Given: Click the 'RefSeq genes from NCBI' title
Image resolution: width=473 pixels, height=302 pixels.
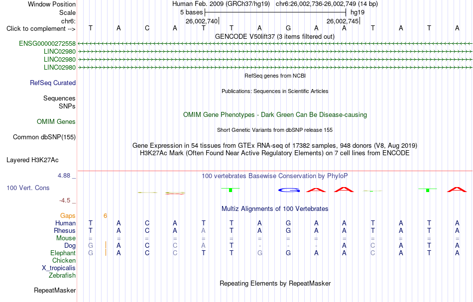Looking at the screenshot, I should coord(275,76).
